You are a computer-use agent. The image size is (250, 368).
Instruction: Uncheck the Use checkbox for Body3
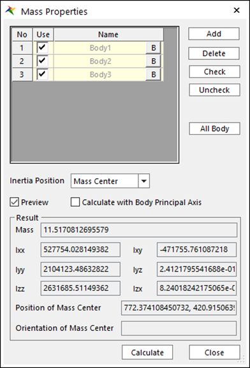(42, 74)
